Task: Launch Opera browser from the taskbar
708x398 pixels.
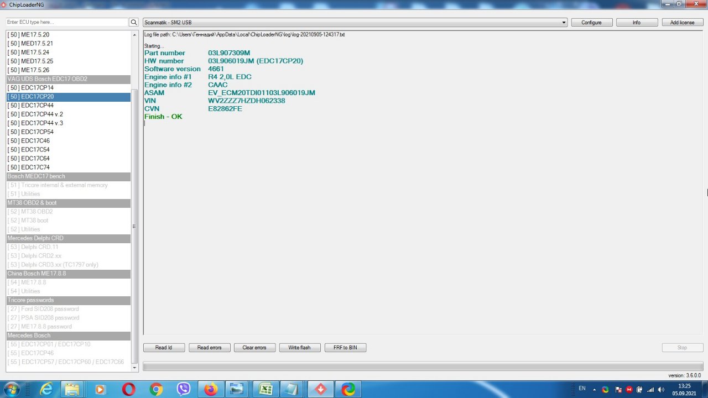Action: coord(128,389)
